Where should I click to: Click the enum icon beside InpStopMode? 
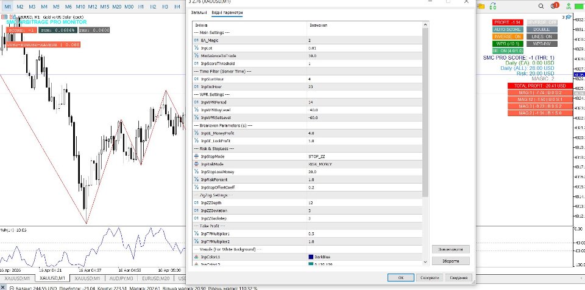(196, 156)
